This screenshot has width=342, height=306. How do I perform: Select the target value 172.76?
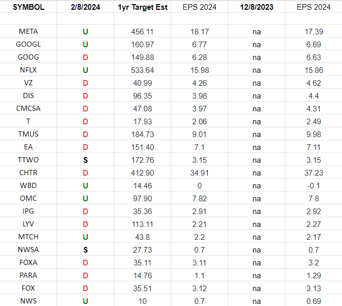(142, 160)
